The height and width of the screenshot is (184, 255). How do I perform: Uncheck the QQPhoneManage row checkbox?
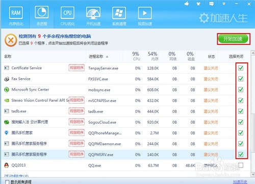[241, 133]
